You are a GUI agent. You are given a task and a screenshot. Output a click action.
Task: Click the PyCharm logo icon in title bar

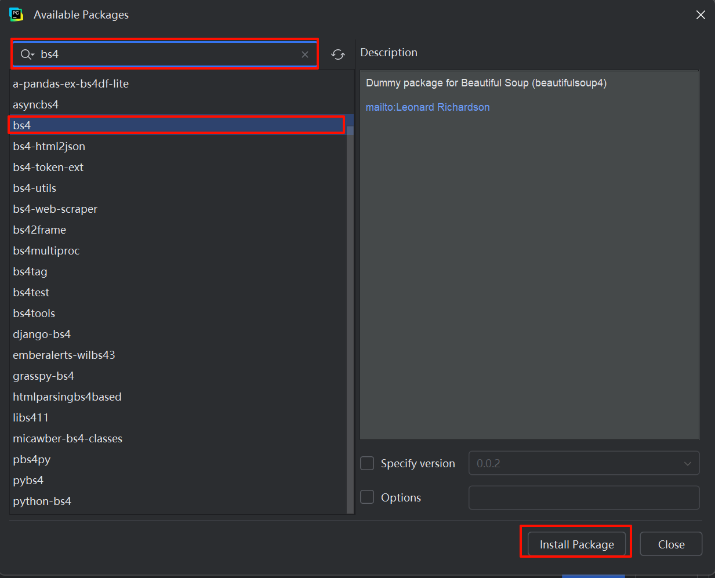point(16,14)
